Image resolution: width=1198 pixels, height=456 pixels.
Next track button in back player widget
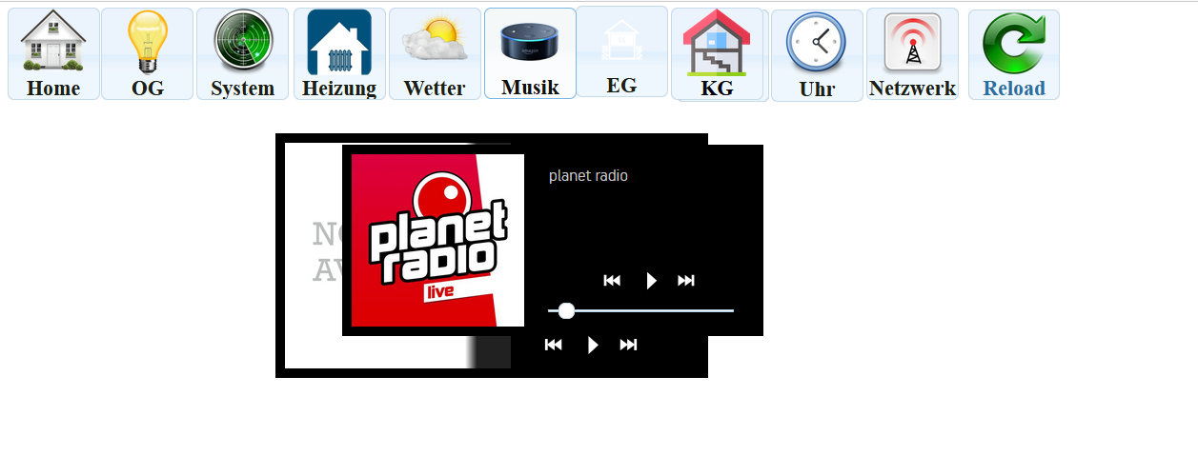(x=628, y=345)
